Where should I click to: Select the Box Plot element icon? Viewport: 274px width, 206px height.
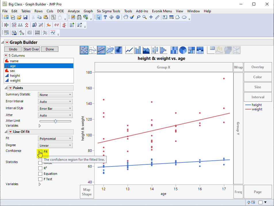click(x=155, y=50)
